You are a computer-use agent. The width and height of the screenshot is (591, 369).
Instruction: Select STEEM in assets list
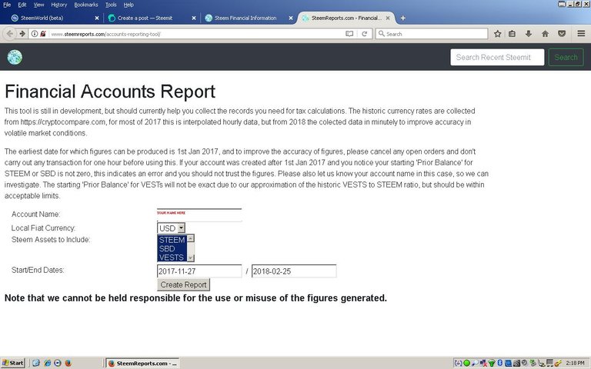tap(172, 240)
